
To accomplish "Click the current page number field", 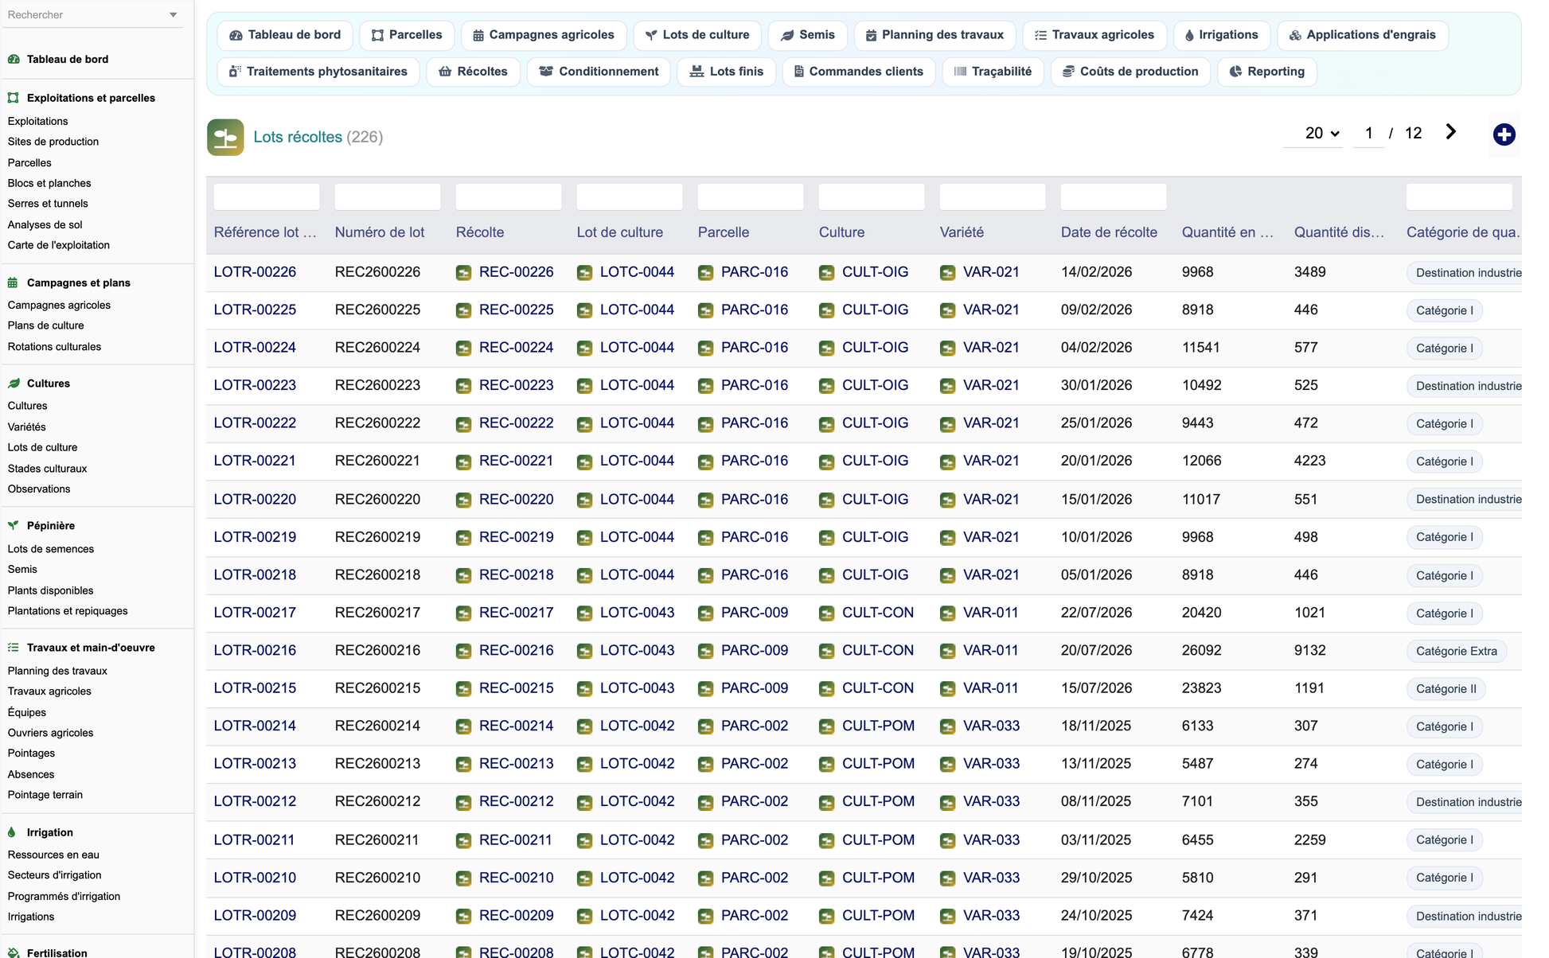I will tap(1368, 134).
